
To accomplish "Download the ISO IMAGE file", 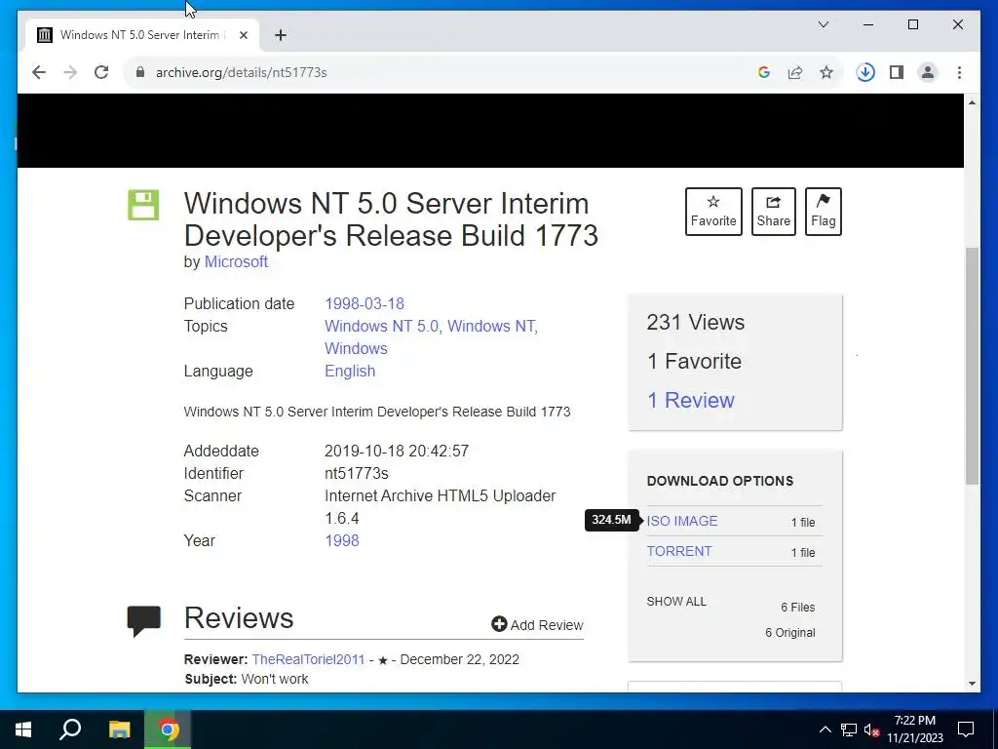I will (681, 521).
